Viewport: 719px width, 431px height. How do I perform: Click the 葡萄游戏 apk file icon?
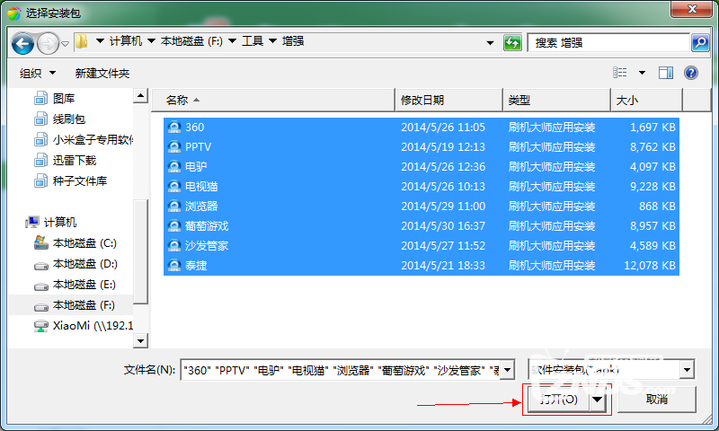174,225
